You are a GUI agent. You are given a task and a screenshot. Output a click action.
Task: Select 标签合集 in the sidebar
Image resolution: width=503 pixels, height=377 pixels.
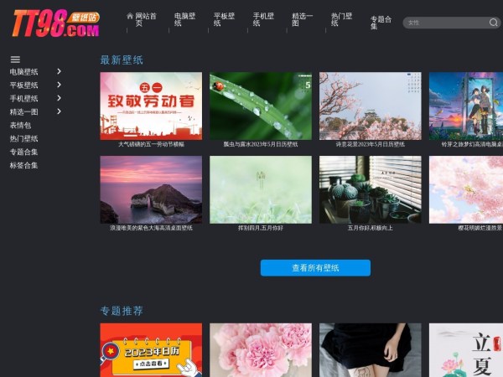point(23,165)
